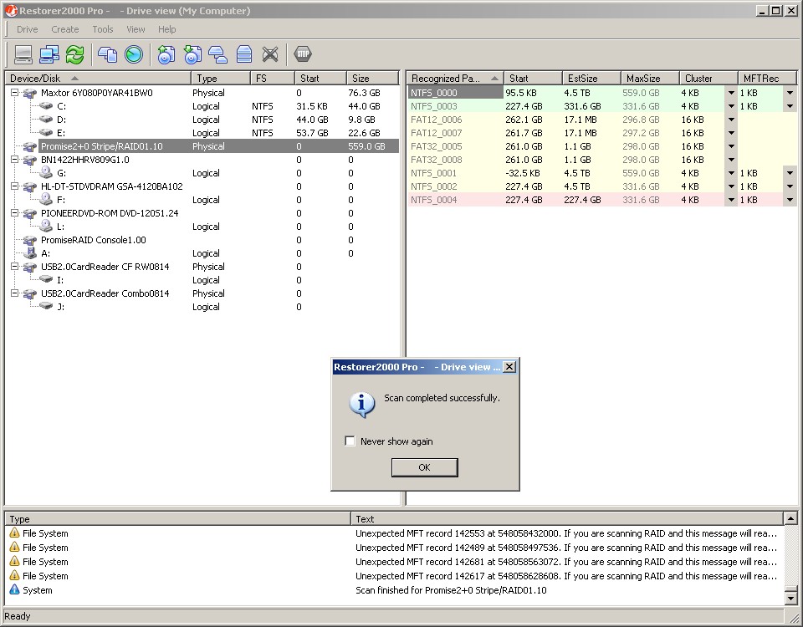Click the round green scan toolbar icon

134,54
